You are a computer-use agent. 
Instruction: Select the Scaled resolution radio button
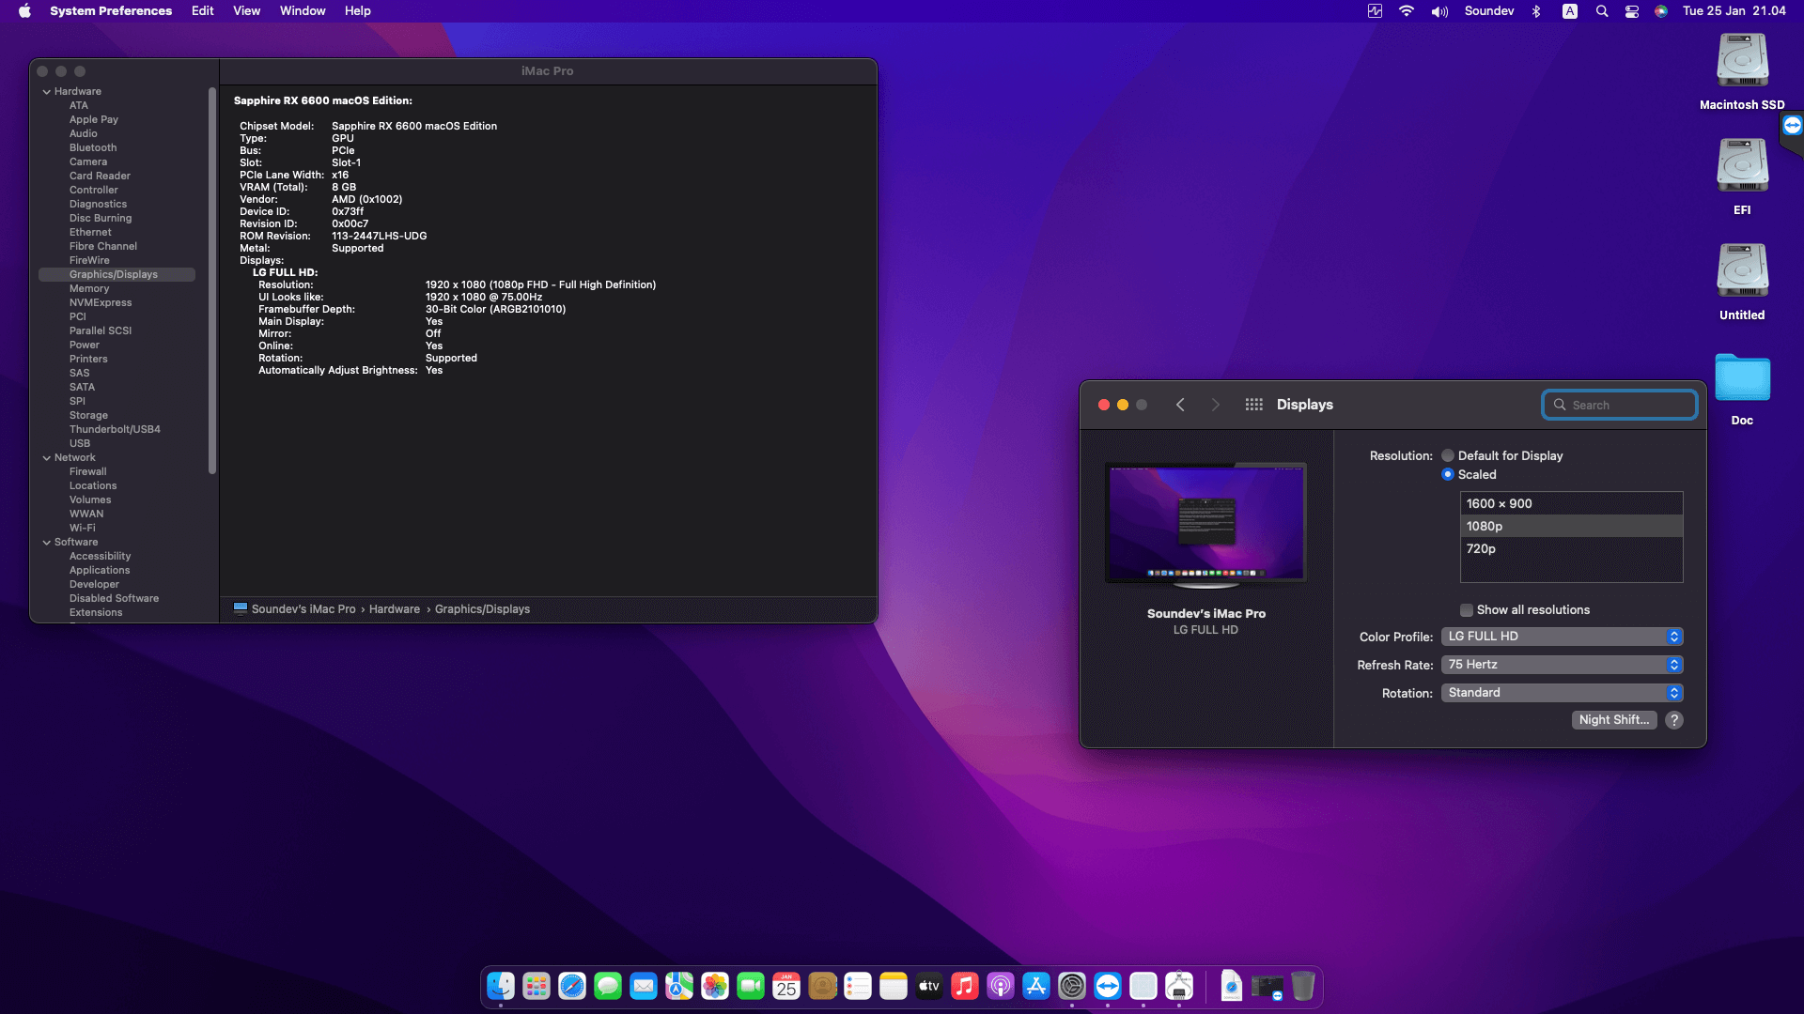[x=1448, y=474]
